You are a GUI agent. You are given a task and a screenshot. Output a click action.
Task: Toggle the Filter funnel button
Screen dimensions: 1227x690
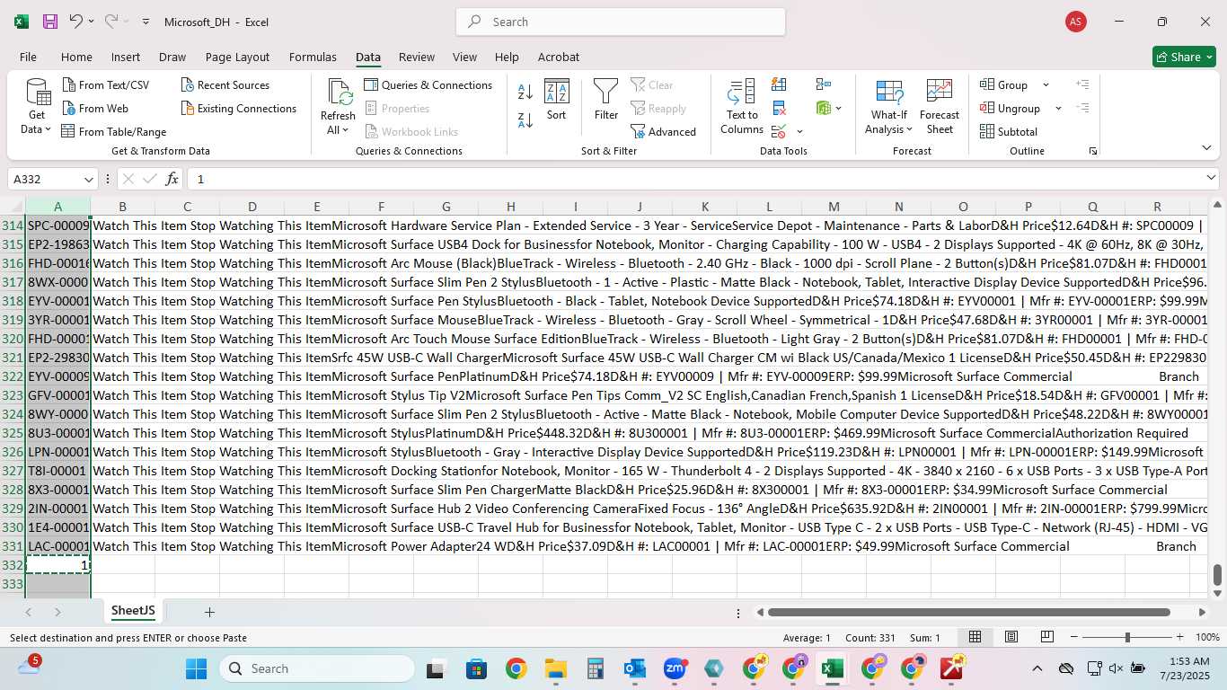click(606, 99)
